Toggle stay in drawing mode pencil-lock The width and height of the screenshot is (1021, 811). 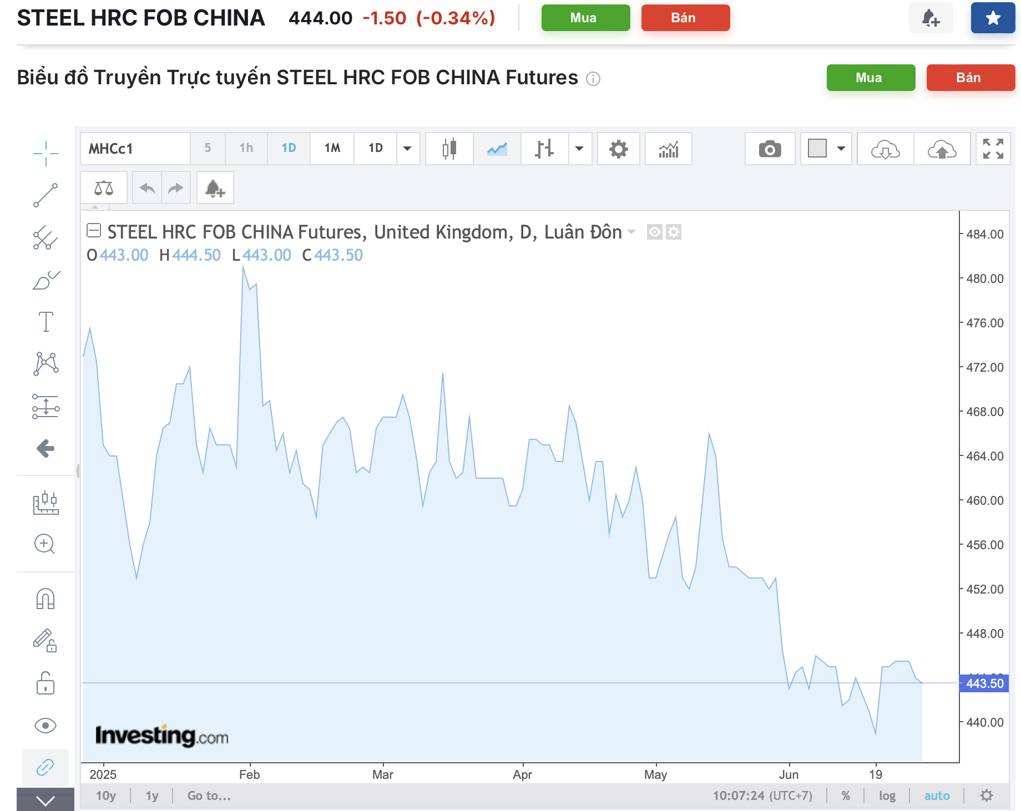pos(46,640)
